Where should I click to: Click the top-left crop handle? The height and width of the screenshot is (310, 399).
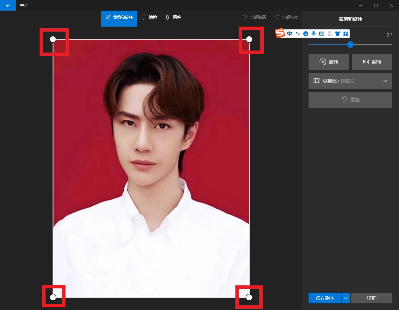(53, 39)
